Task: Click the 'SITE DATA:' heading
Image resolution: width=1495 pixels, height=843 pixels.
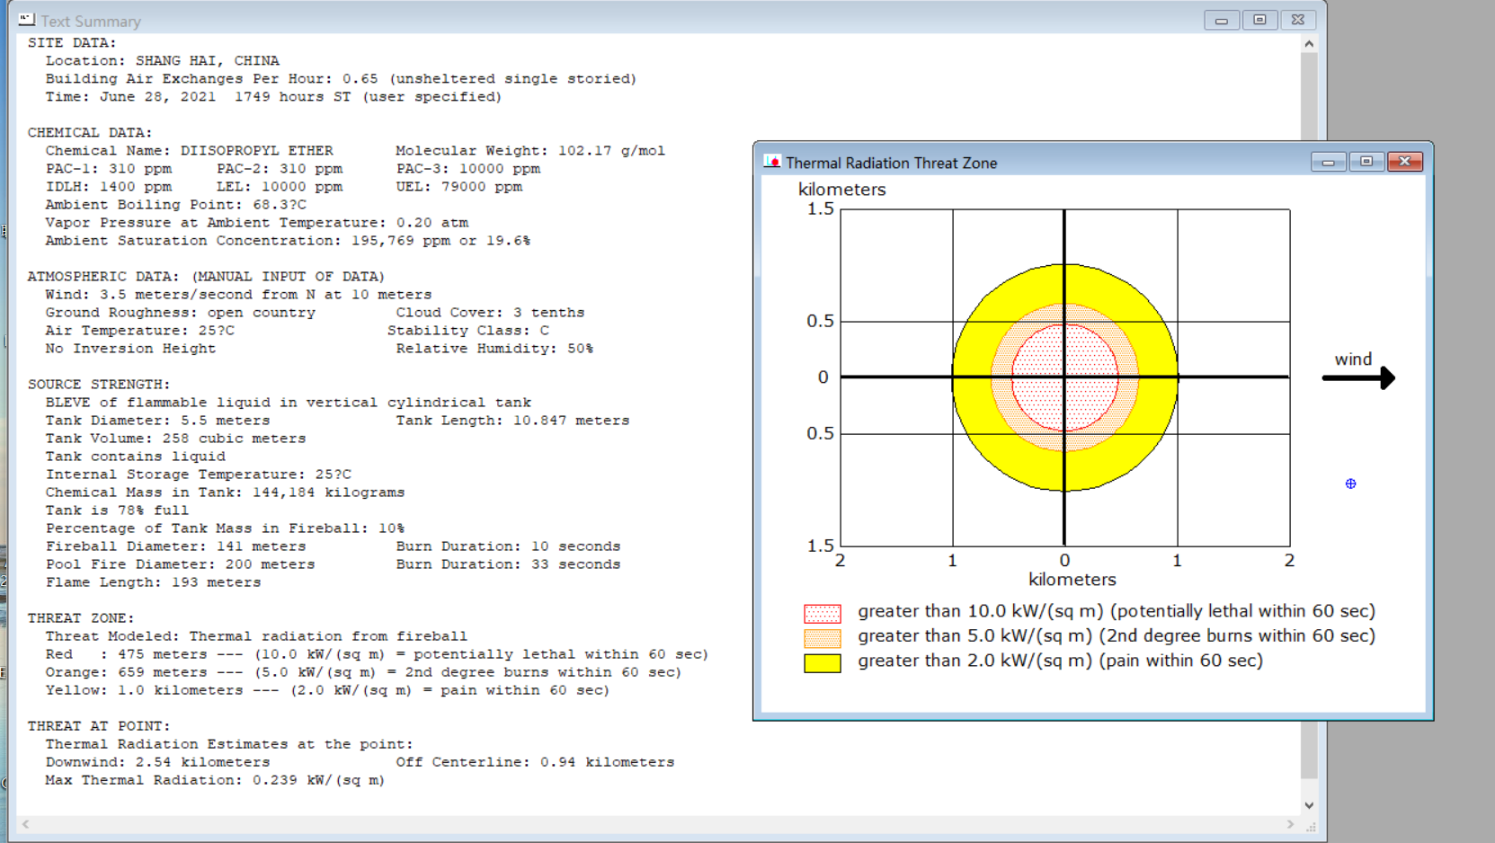Action: [x=72, y=43]
